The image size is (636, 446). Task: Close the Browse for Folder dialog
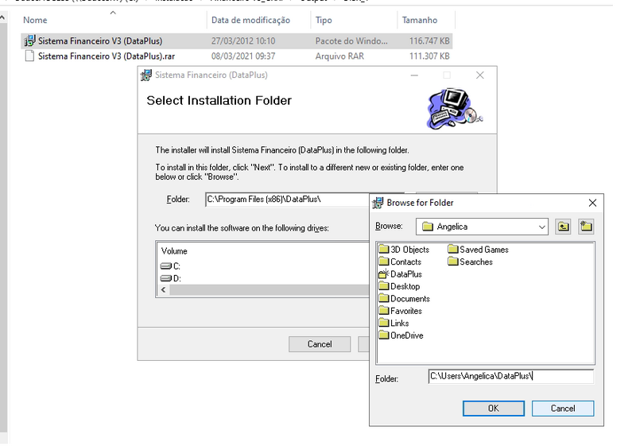(592, 203)
